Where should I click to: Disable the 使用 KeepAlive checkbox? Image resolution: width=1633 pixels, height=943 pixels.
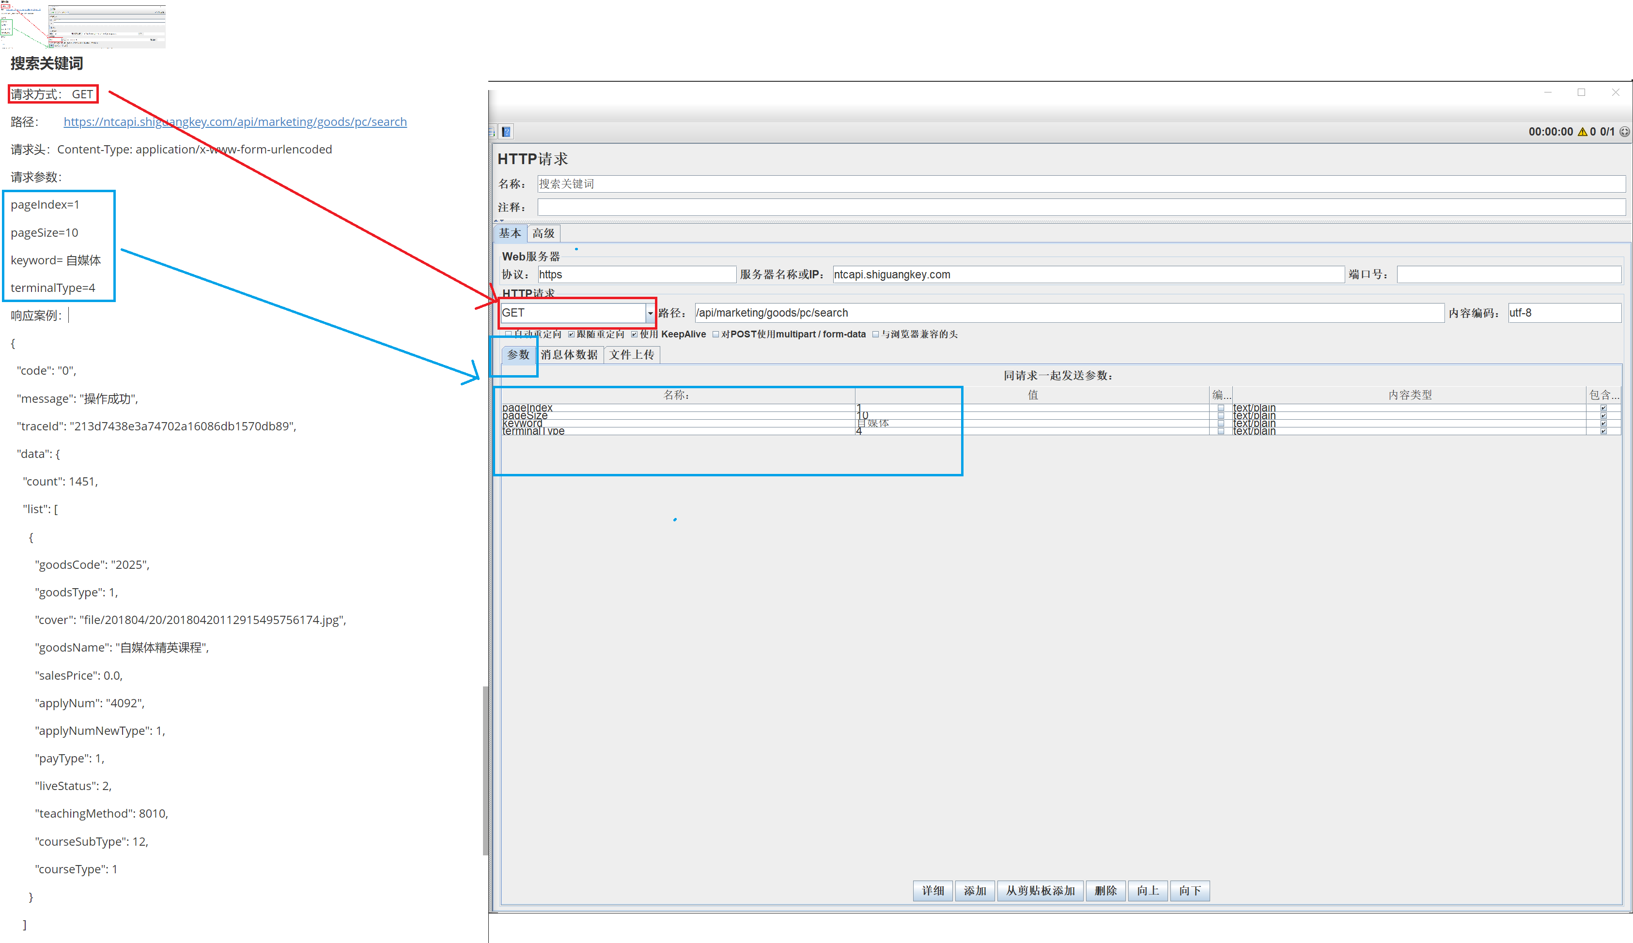[x=635, y=334]
